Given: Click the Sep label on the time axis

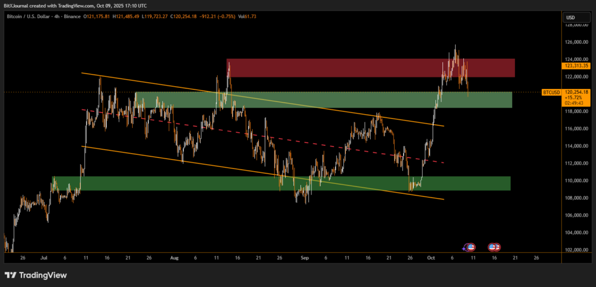Looking at the screenshot, I should pos(303,257).
